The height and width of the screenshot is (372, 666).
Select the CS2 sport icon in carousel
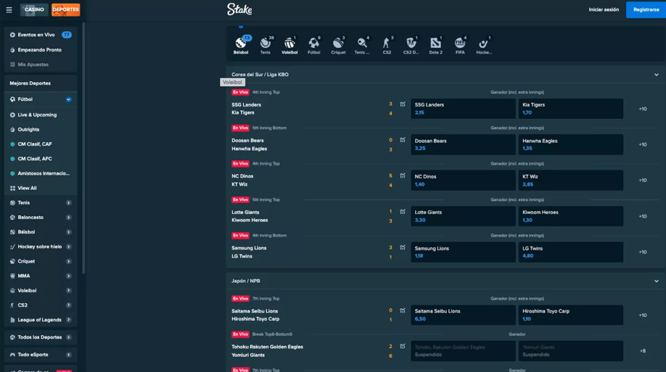pos(386,45)
